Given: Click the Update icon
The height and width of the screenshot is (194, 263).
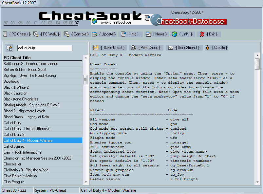Looking at the screenshot, I should click(x=95, y=34).
